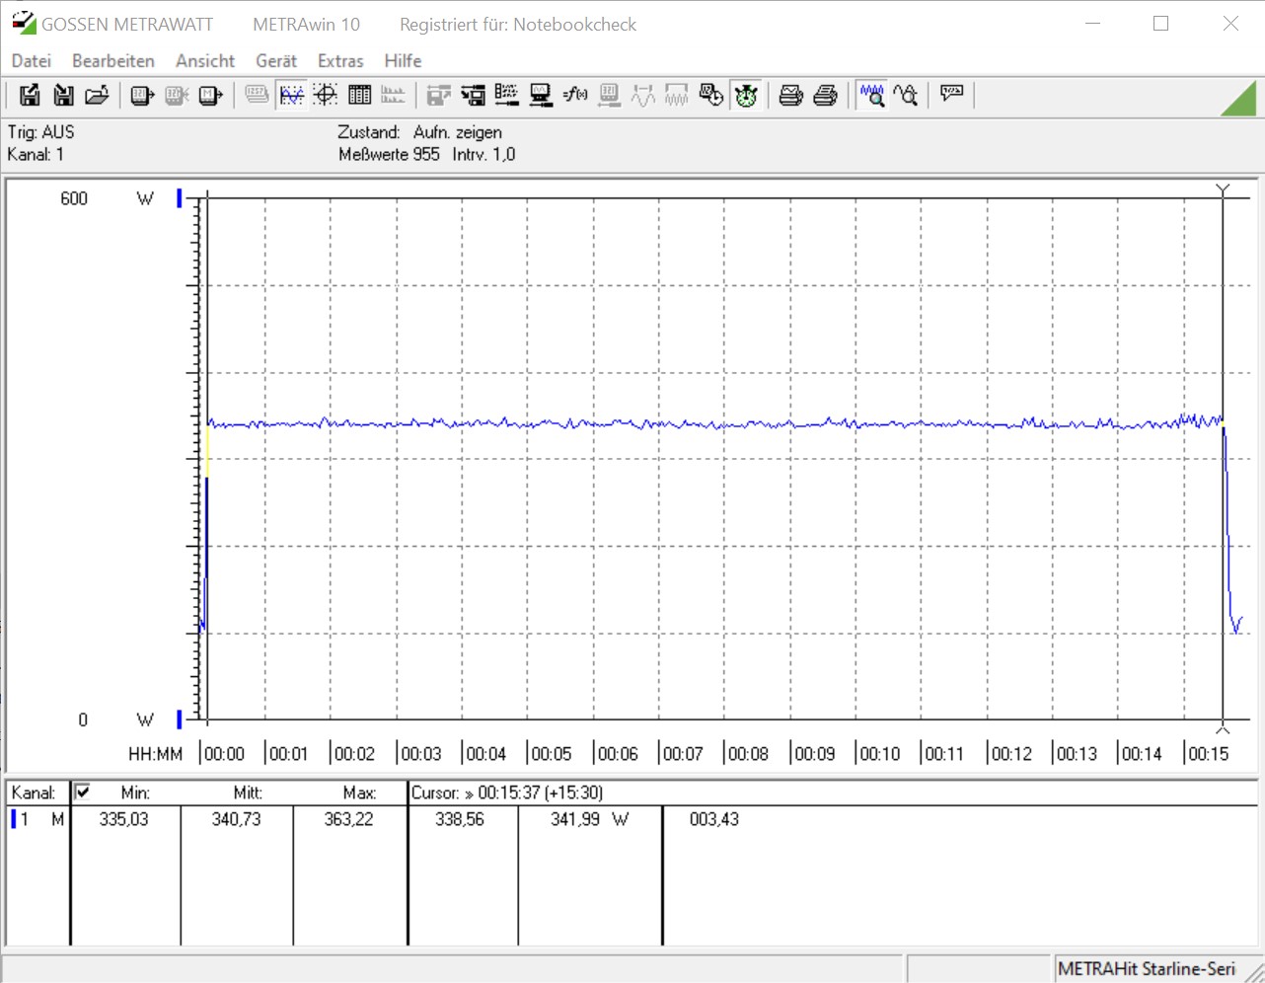Click the Mitt value 340,73
This screenshot has width=1265, height=983.
coord(237,819)
